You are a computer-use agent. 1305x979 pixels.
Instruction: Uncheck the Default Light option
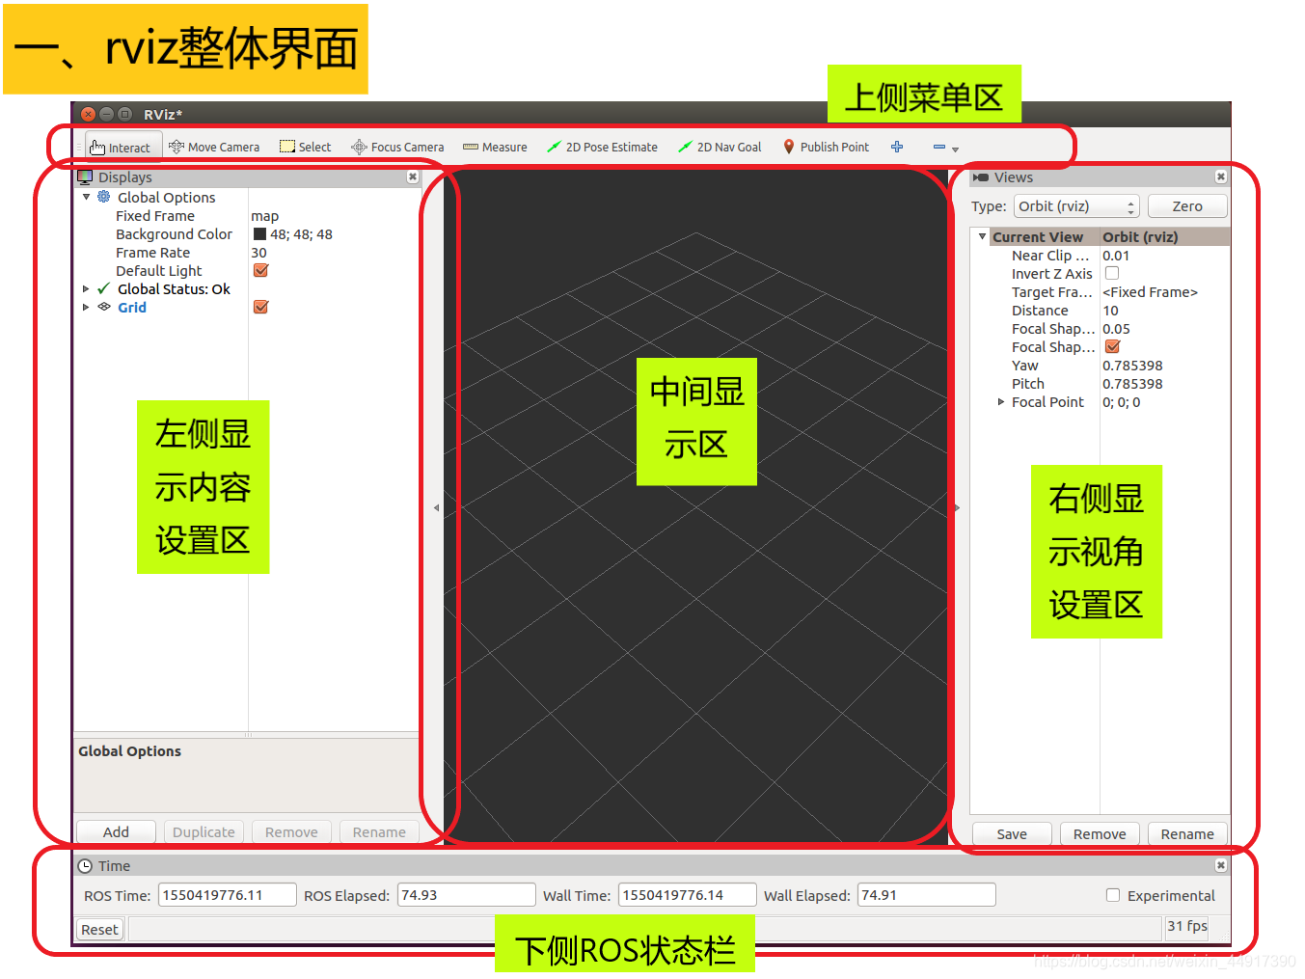coord(260,270)
